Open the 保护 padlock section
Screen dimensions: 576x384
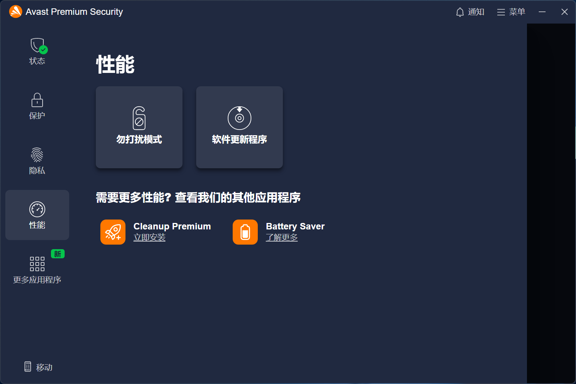point(37,106)
